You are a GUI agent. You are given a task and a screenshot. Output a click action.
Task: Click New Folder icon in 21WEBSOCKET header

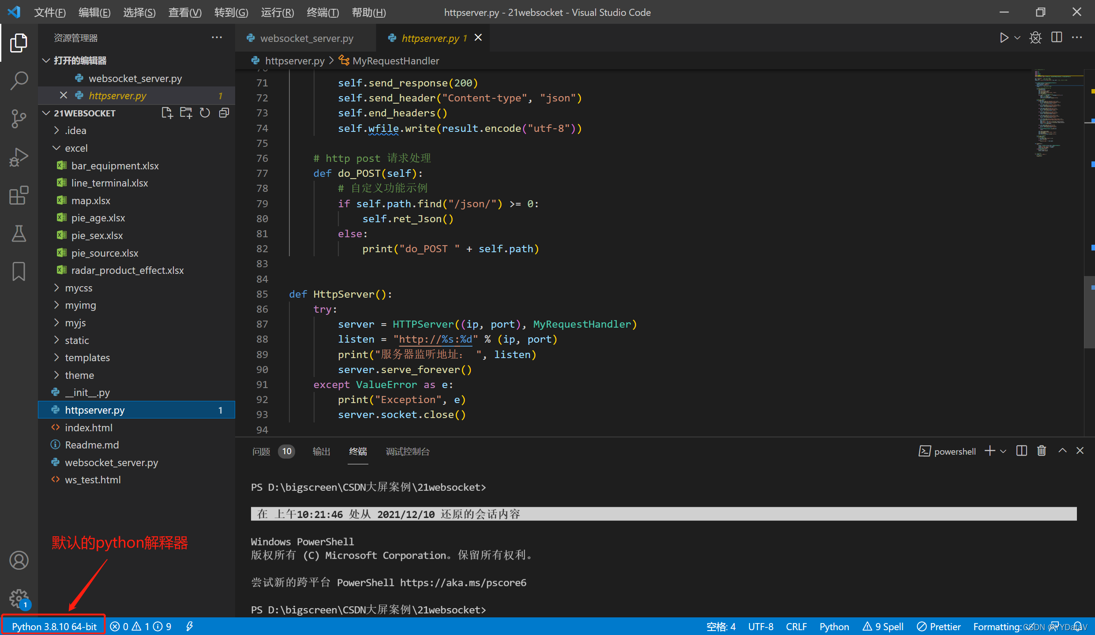click(x=186, y=113)
